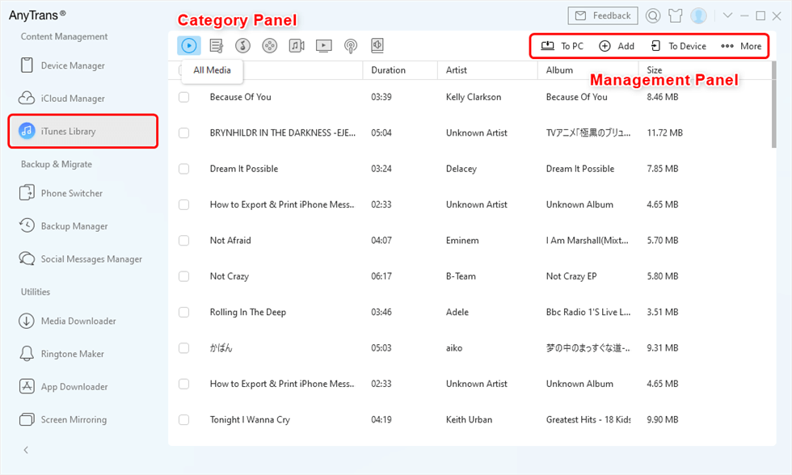Click the artist Kelly Clarkson

tap(474, 97)
